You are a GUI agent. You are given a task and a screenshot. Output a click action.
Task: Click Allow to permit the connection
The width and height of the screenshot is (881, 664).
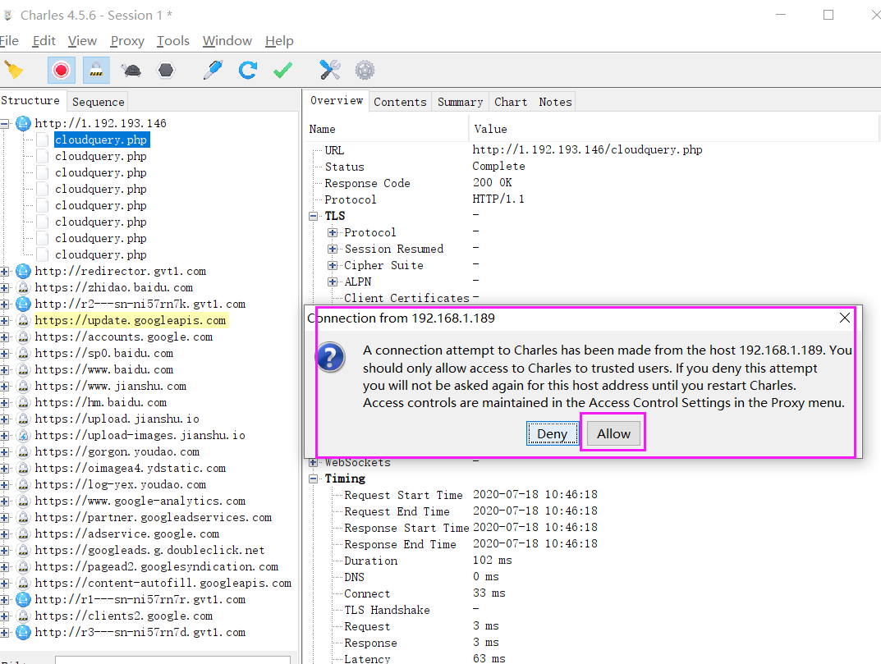pos(613,433)
